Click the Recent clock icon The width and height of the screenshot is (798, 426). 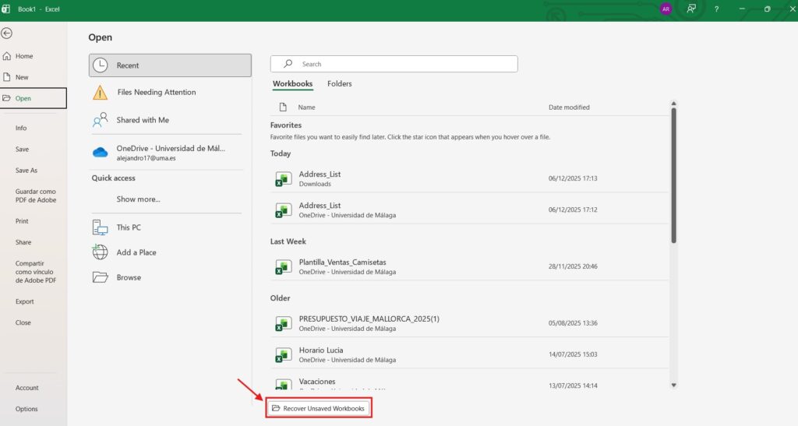click(x=101, y=65)
